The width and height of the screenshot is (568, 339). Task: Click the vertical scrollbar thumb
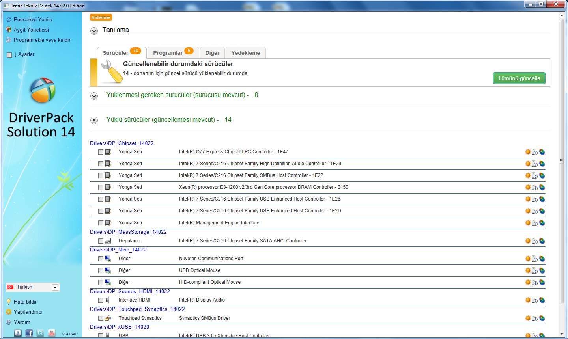tap(562, 161)
